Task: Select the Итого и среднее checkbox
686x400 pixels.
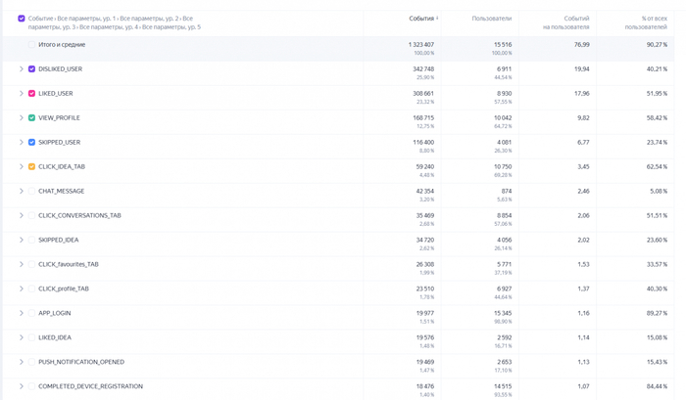Action: pos(32,45)
